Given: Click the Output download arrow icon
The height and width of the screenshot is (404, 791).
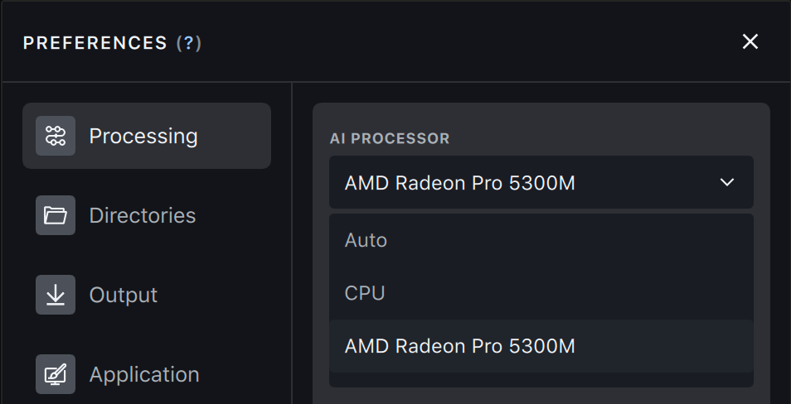Looking at the screenshot, I should click(x=56, y=295).
